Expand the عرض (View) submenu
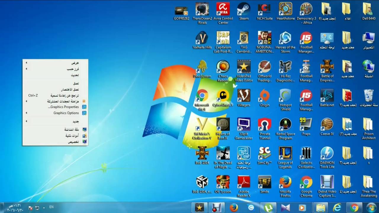 pos(55,63)
